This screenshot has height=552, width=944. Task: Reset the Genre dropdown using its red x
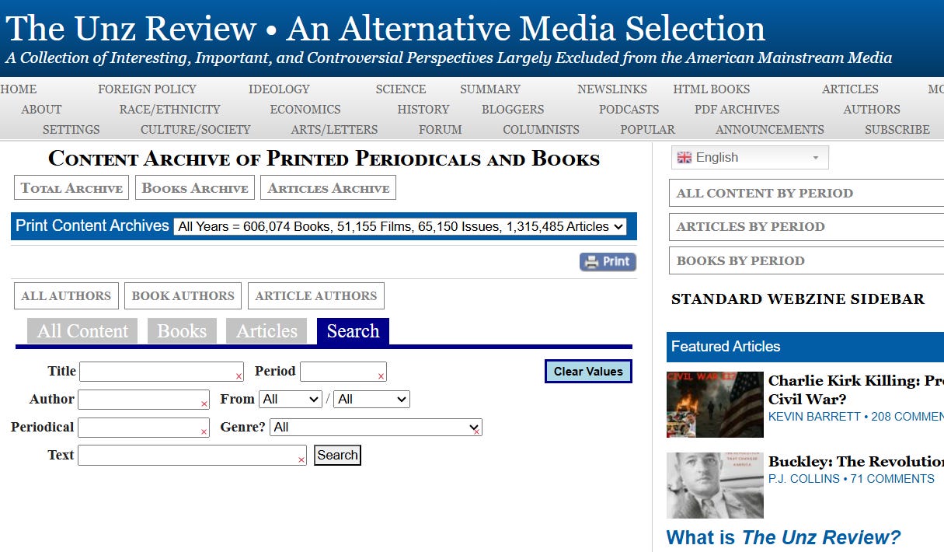click(476, 431)
